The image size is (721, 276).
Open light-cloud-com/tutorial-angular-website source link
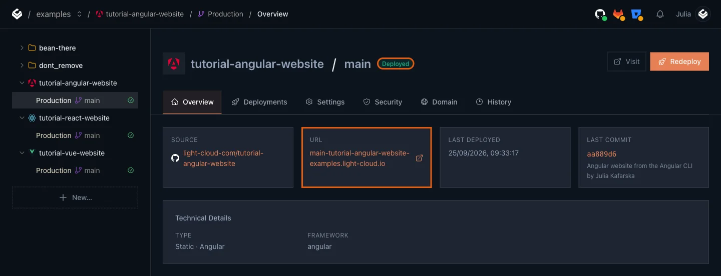coord(223,158)
